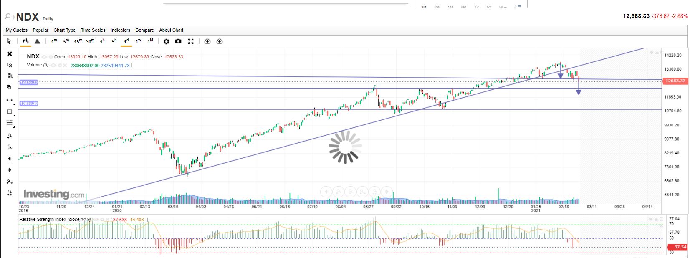Toggle visibility of Relative Strength Index

(x=96, y=220)
